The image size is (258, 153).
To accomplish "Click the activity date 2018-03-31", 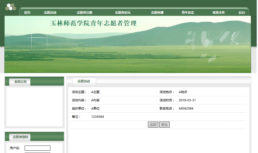I will pos(187,100).
